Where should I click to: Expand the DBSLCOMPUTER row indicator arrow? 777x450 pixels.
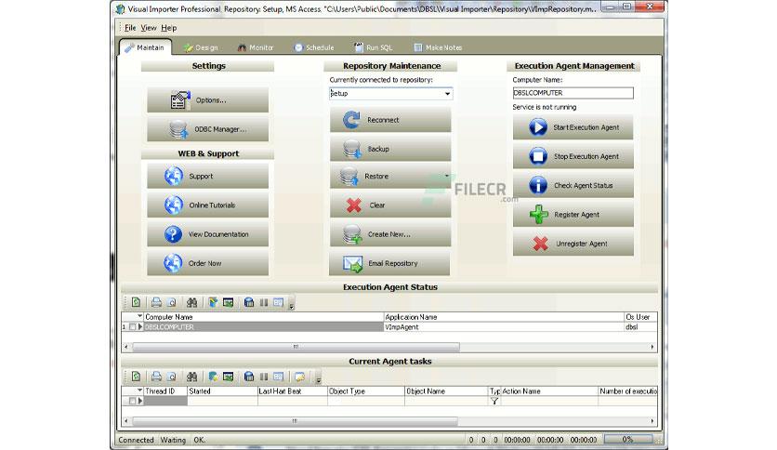[140, 327]
